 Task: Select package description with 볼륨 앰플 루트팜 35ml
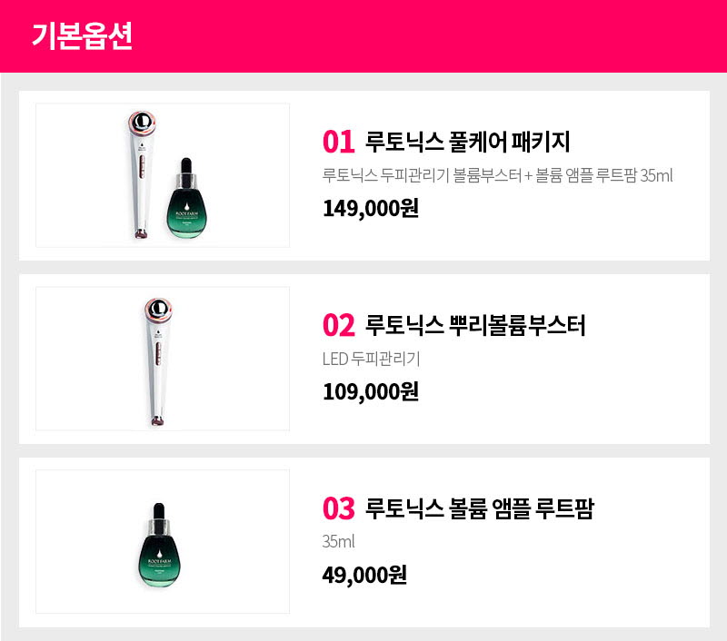(497, 175)
